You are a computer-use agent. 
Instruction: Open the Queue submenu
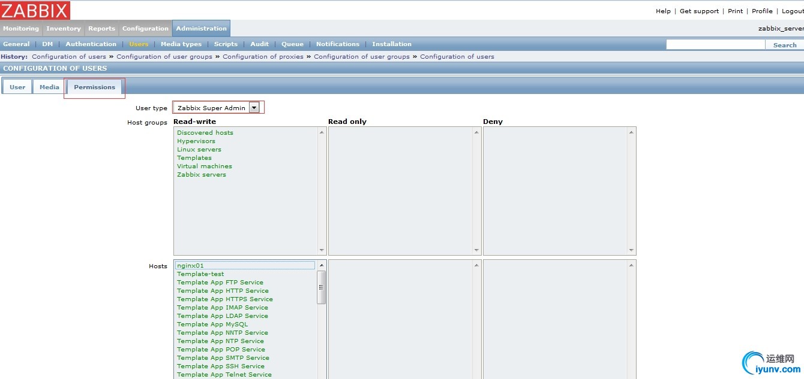click(293, 44)
